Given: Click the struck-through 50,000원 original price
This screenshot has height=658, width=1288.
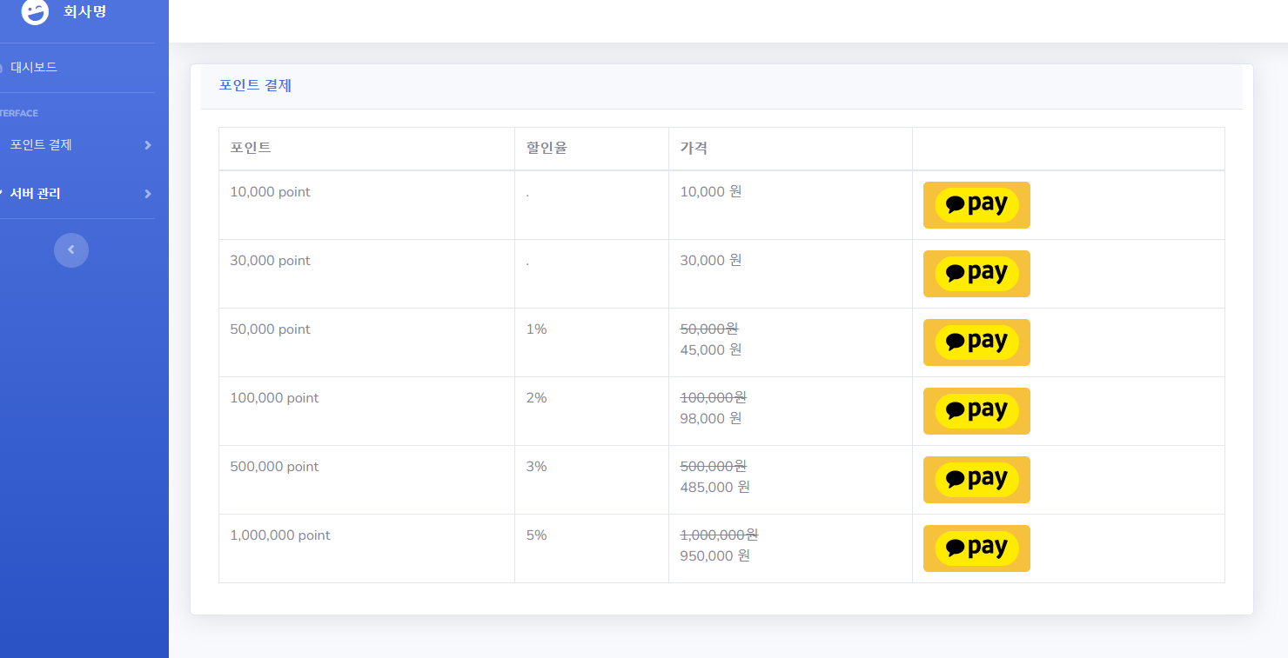Looking at the screenshot, I should point(709,329).
